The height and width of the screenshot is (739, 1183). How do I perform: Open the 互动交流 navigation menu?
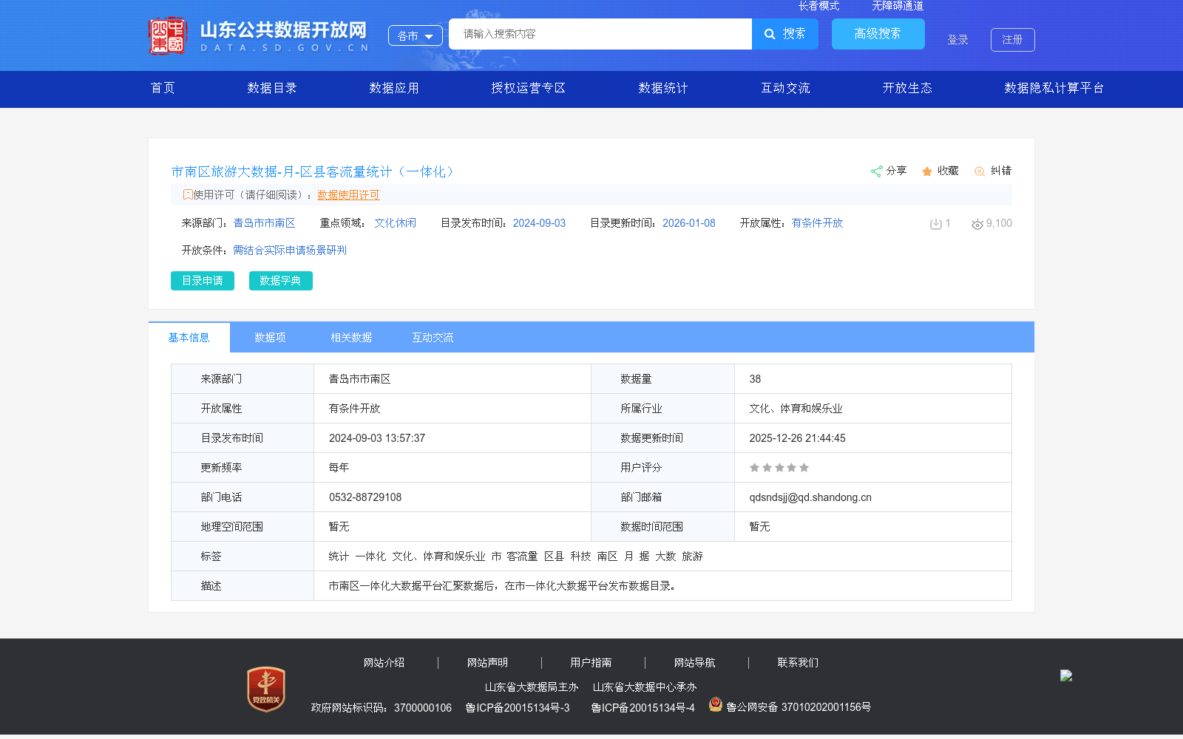pyautogui.click(x=786, y=88)
